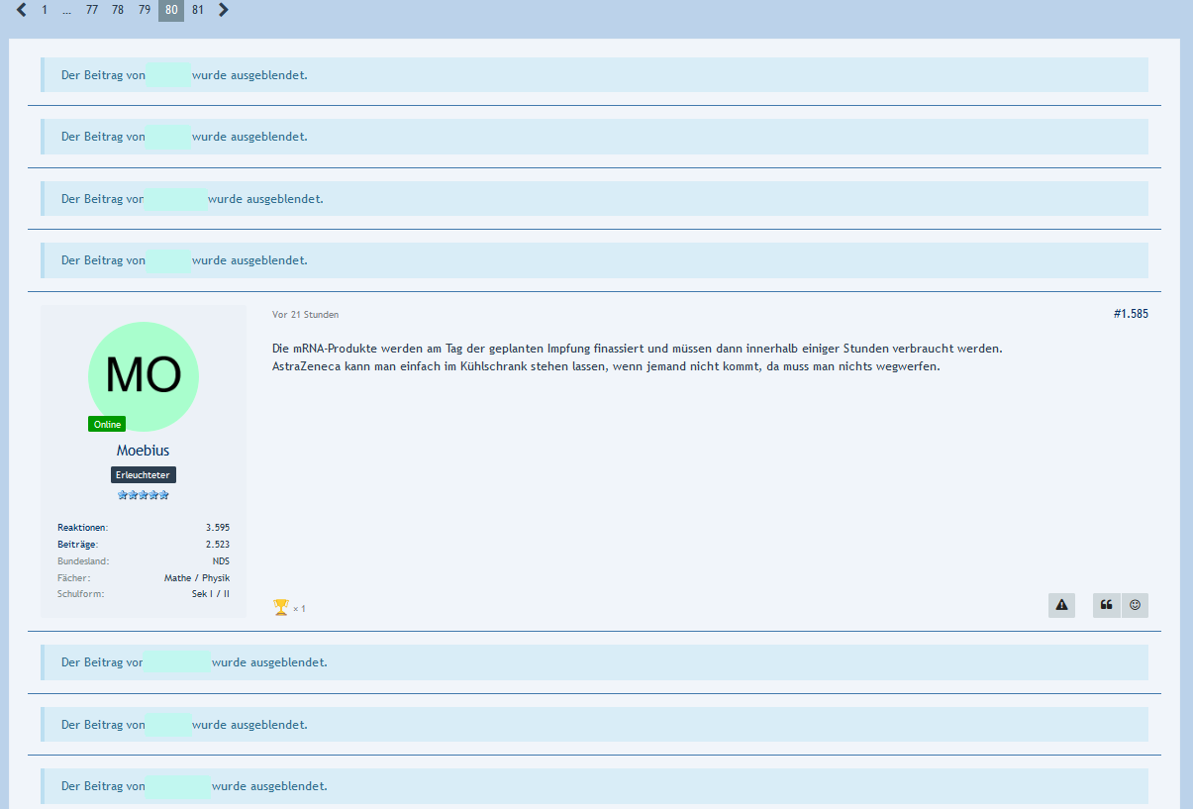Click the Erleuchteter rank badge
This screenshot has height=809, width=1193.
point(144,475)
